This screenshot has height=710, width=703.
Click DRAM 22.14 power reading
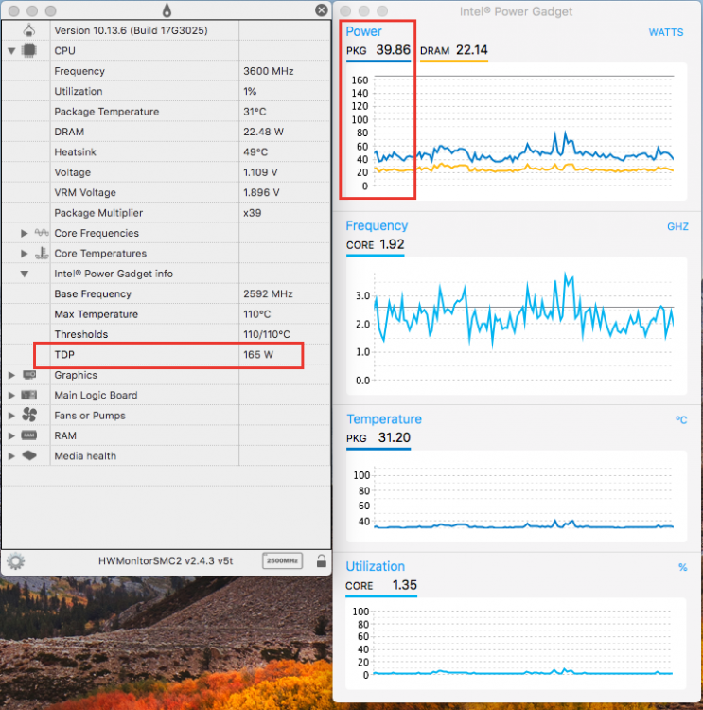[x=453, y=50]
